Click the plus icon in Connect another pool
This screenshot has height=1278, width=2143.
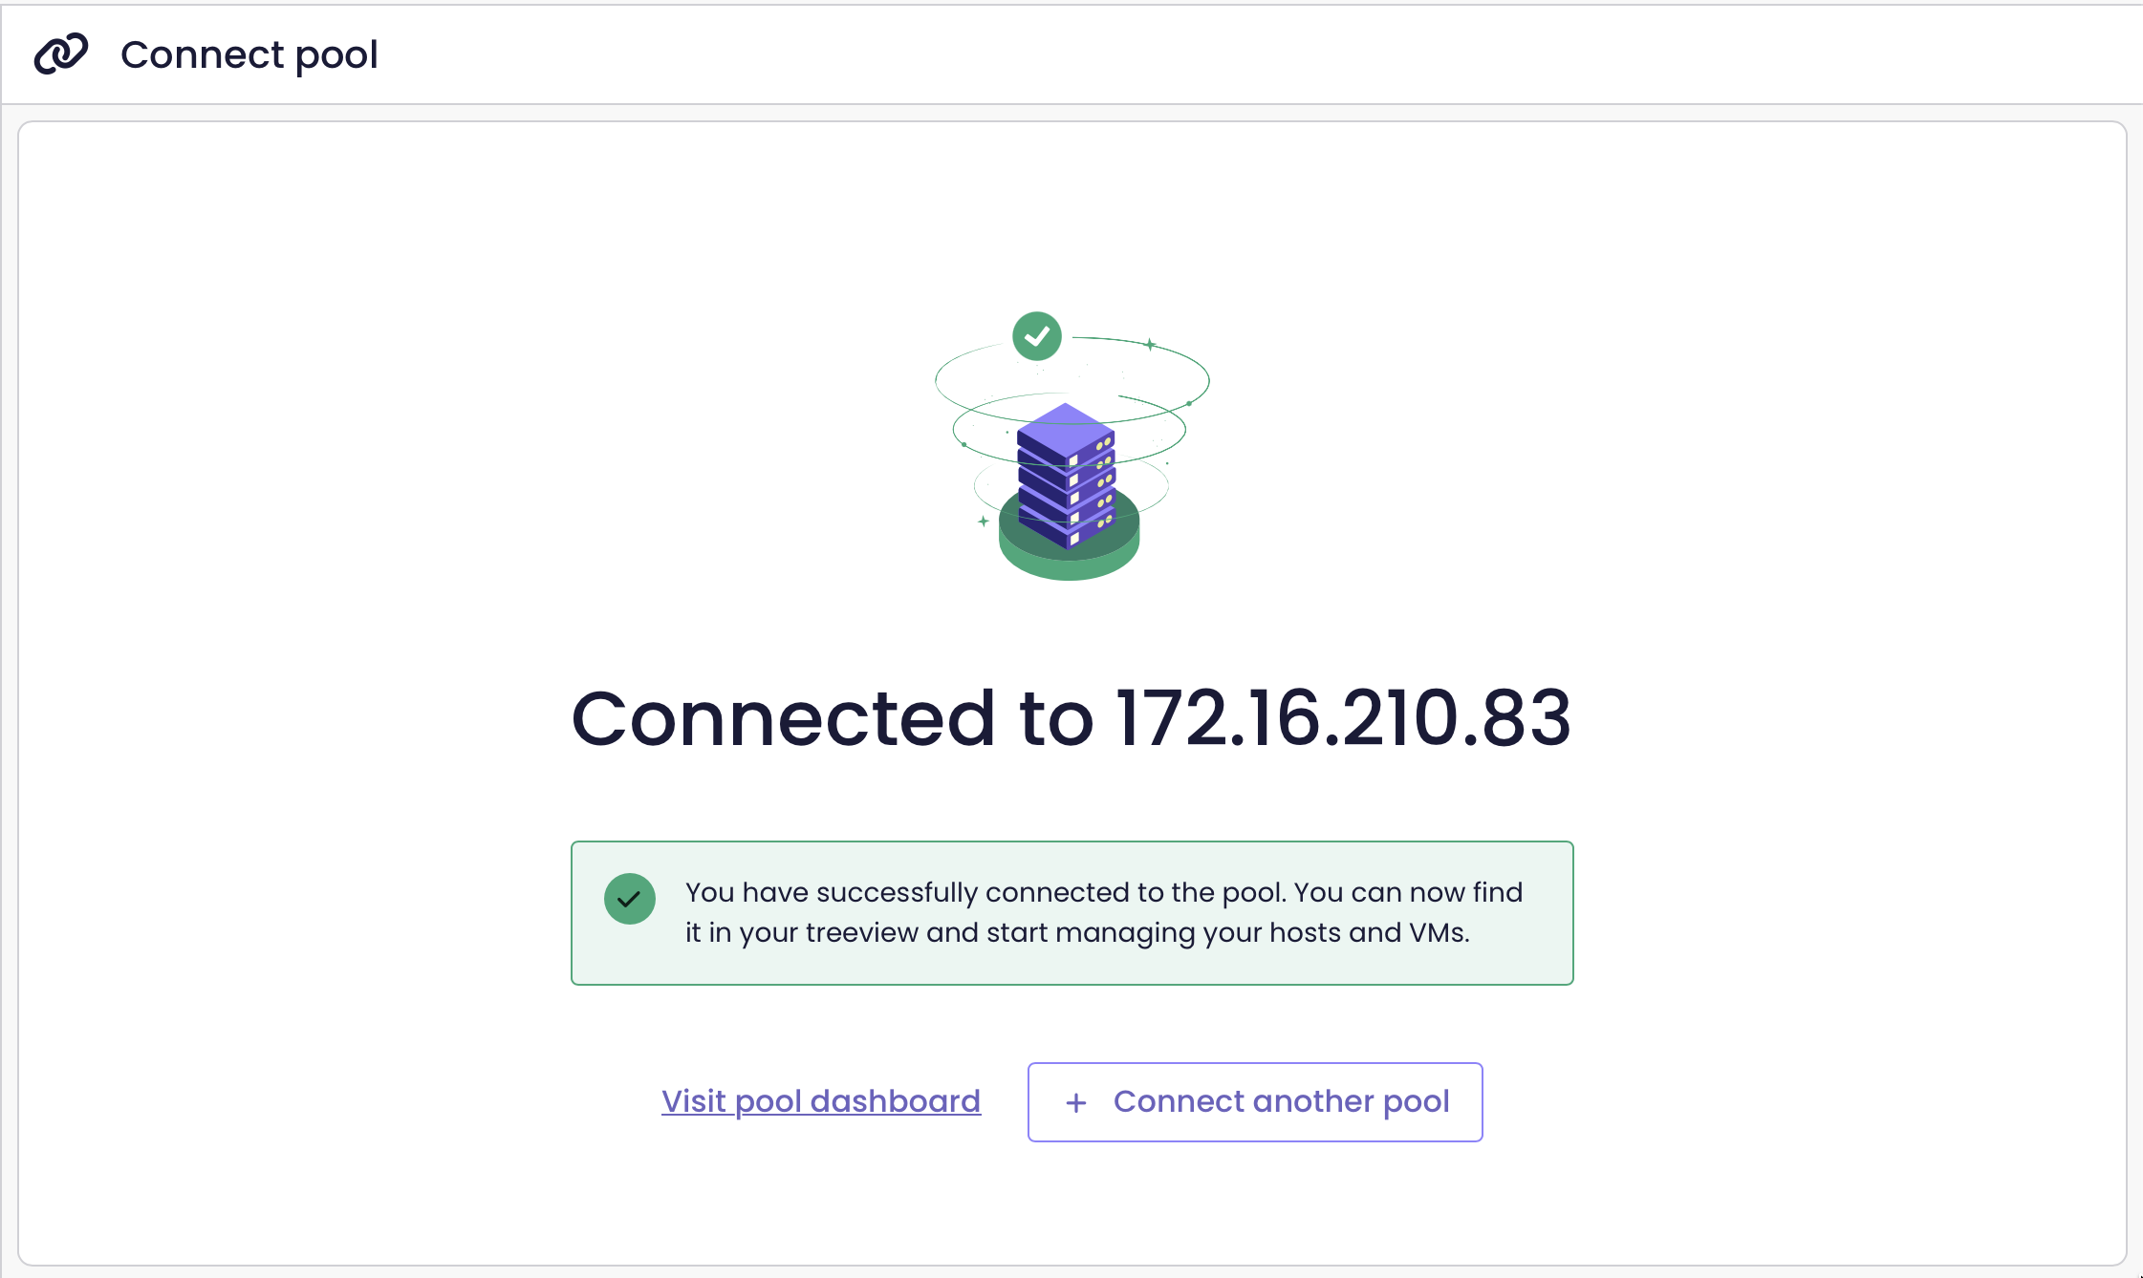1076,1102
